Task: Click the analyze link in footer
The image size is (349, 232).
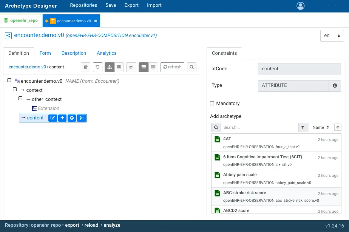Action: tap(112, 225)
